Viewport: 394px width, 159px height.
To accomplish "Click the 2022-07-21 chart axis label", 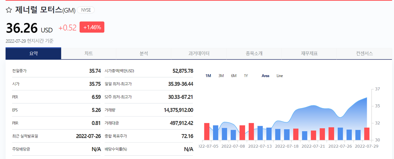I will coord(313,146).
